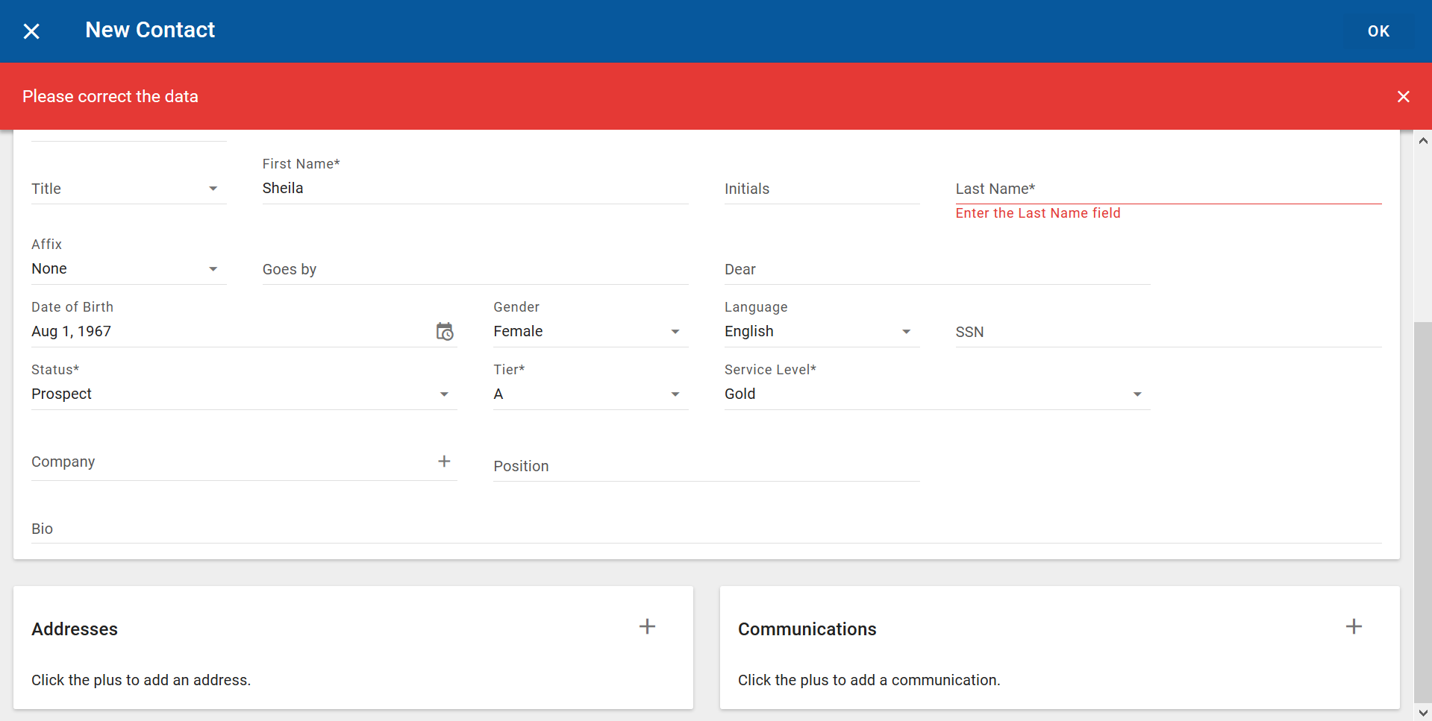The width and height of the screenshot is (1432, 721).
Task: Click the 'Click the plus to add an address' text
Action: (x=140, y=680)
